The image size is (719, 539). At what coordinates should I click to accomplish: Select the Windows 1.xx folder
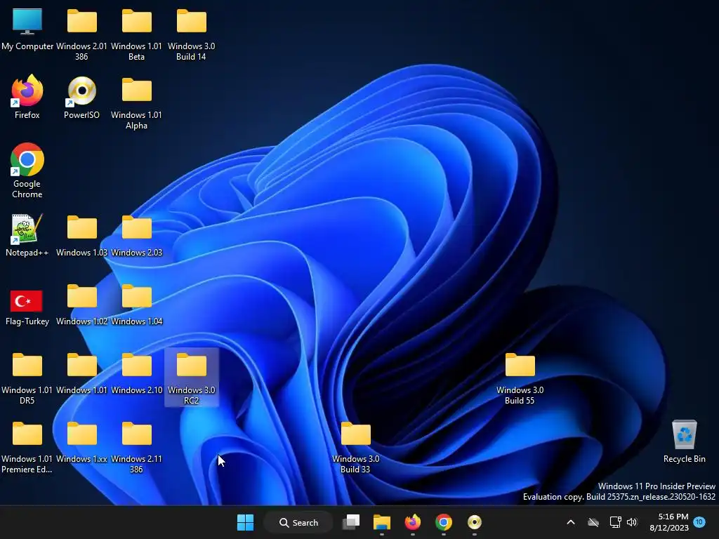click(x=81, y=442)
